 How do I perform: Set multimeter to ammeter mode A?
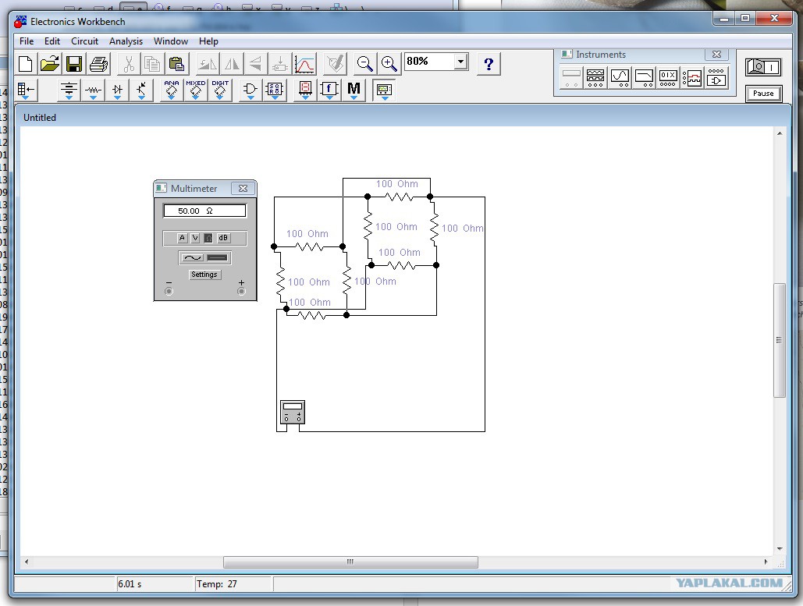coord(182,238)
